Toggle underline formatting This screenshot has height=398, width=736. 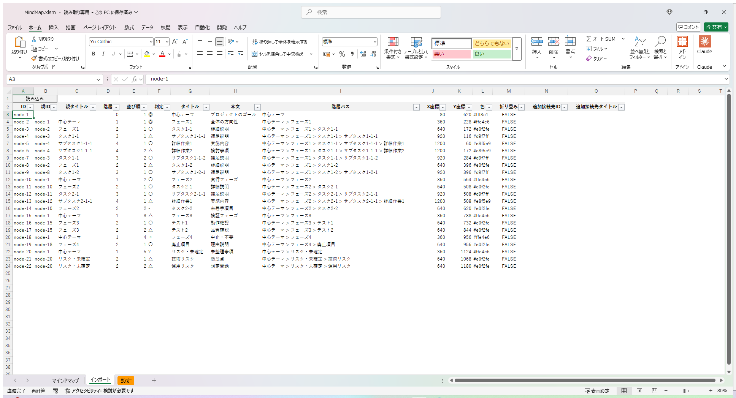113,54
